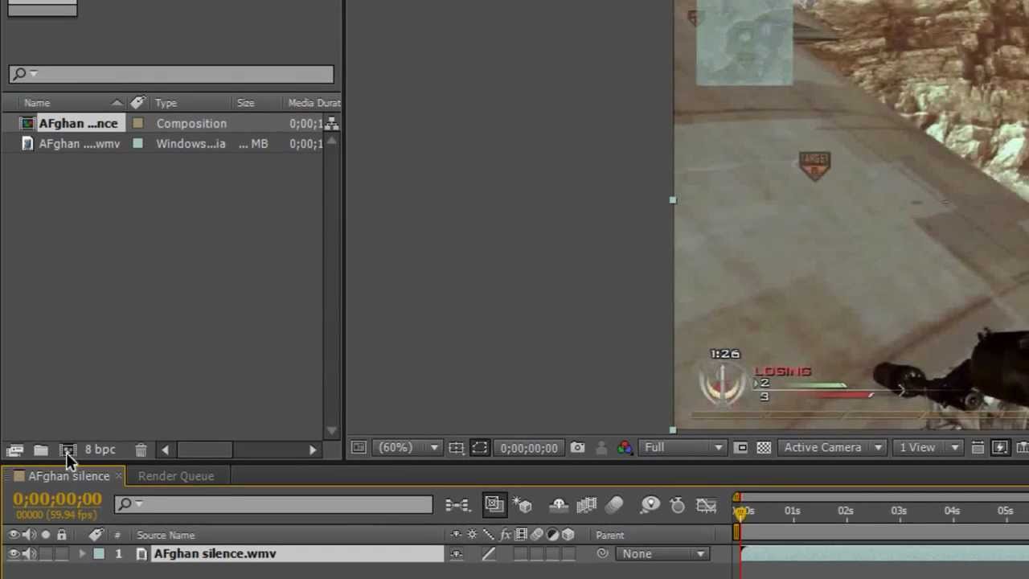
Task: Open the Graph Editor icon
Action: tap(707, 505)
